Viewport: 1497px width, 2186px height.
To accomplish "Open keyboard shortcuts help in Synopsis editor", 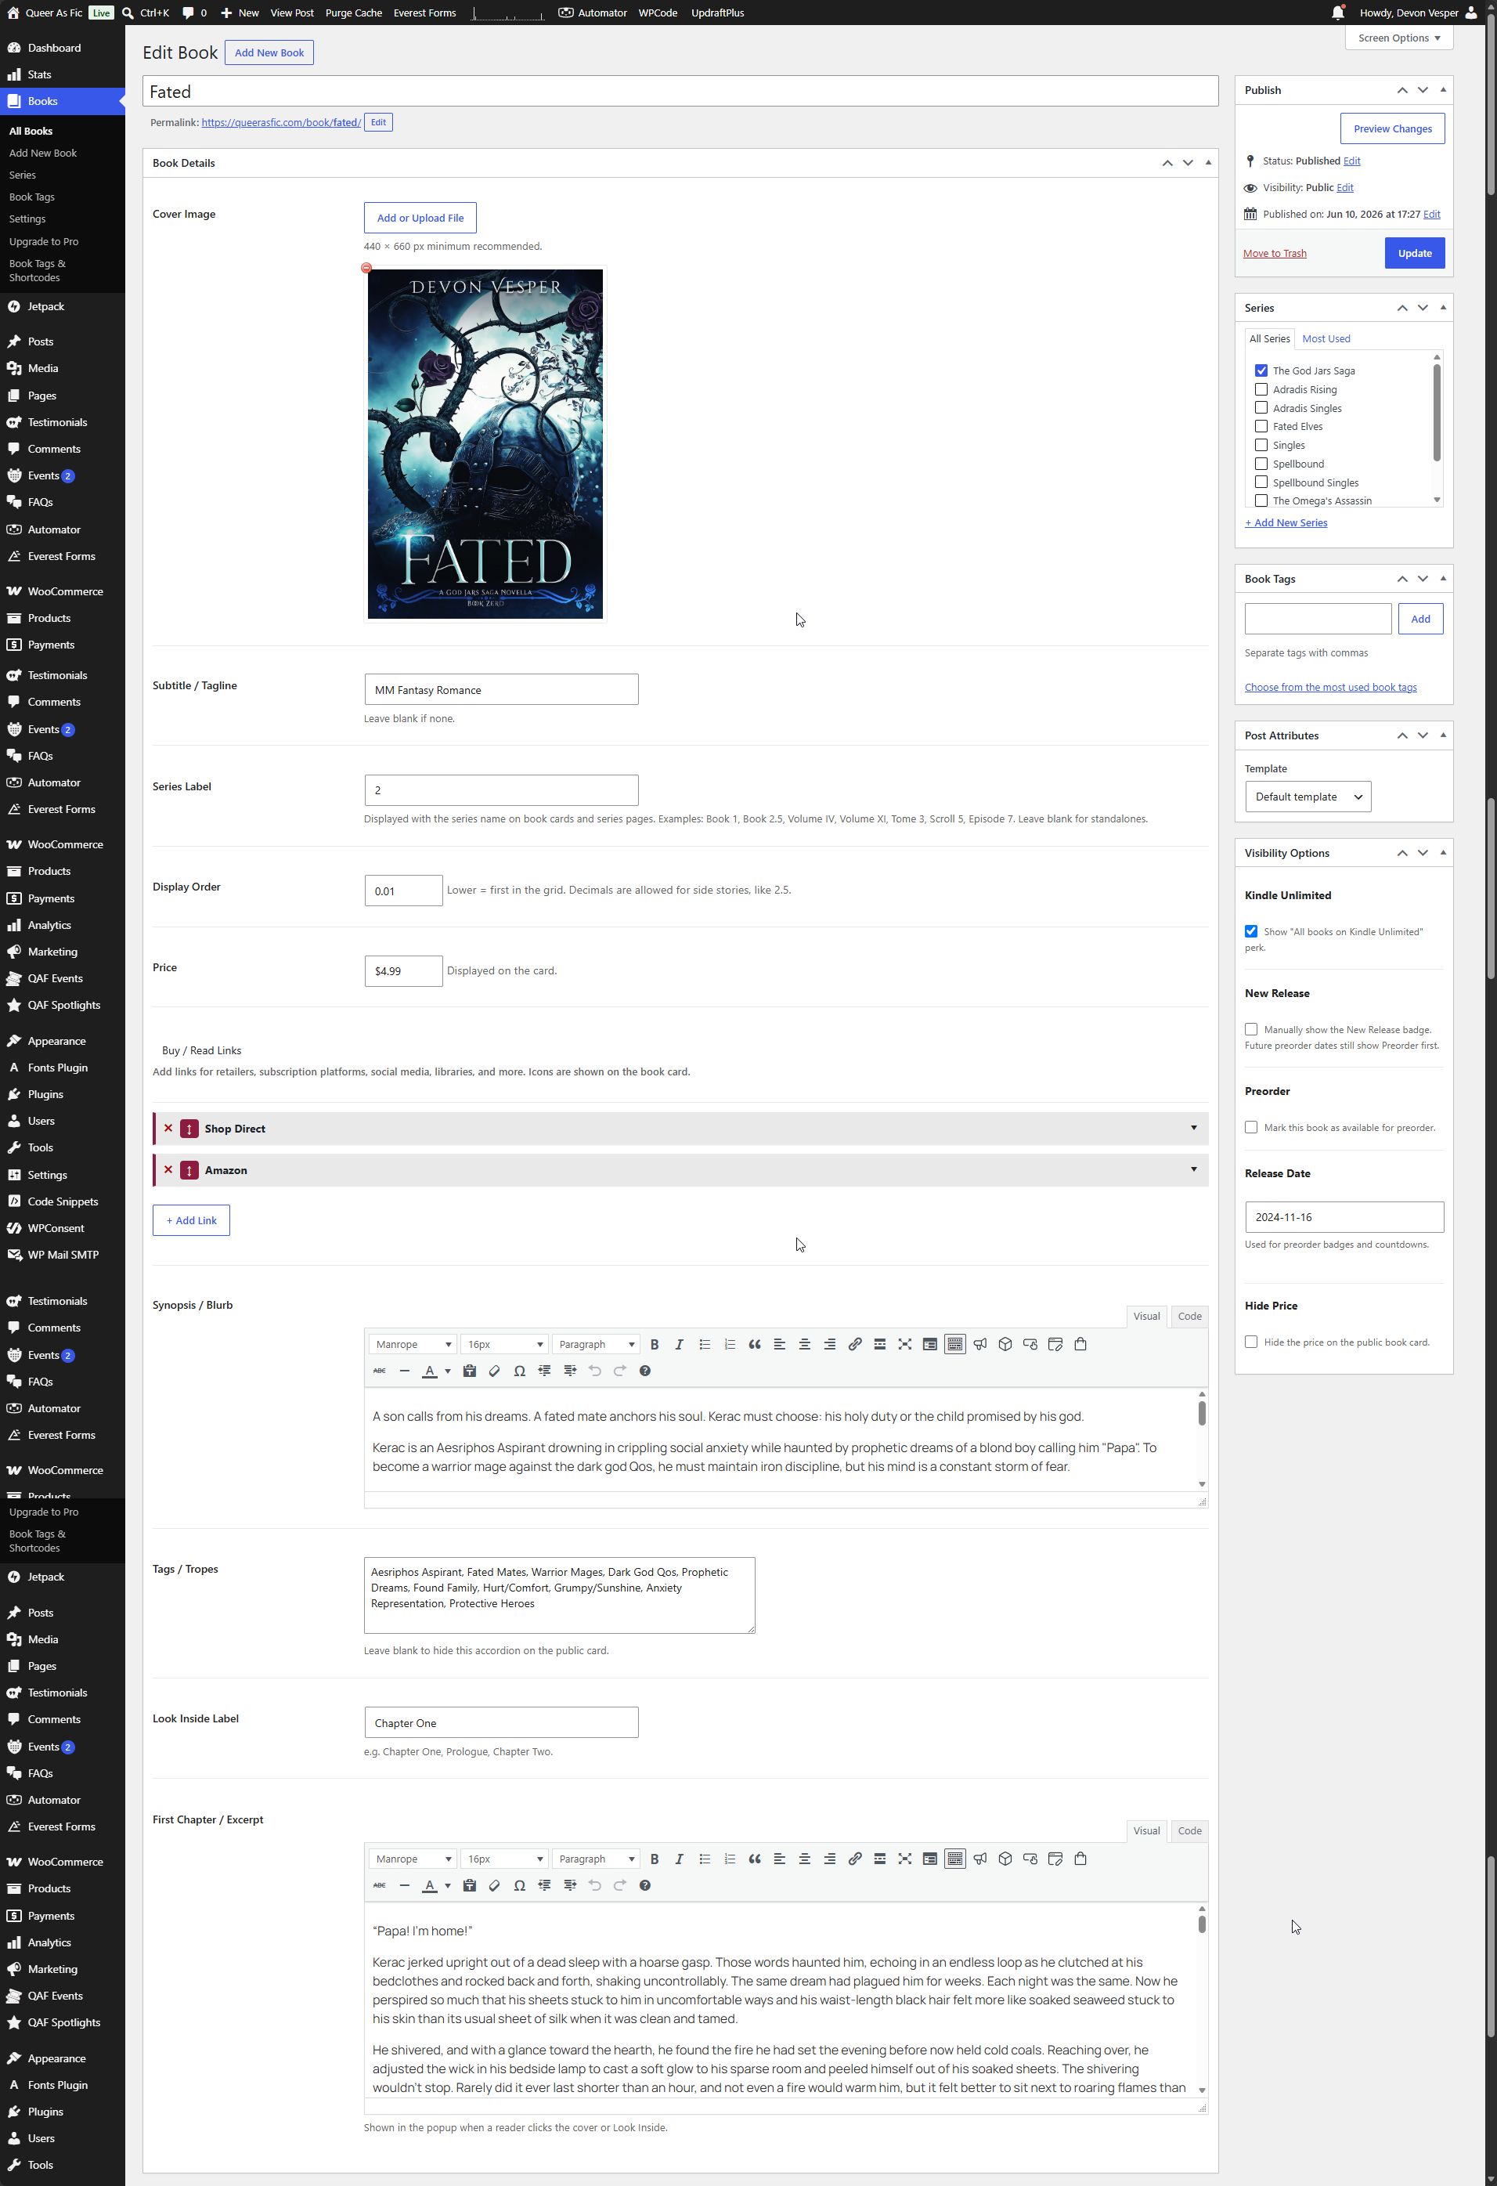I will click(645, 1371).
